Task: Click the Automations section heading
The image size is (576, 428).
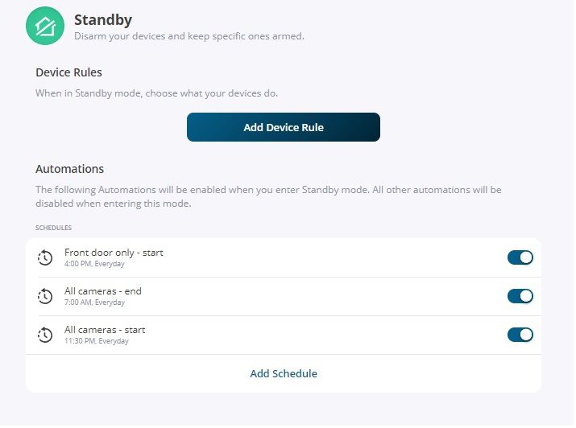Action: click(70, 170)
